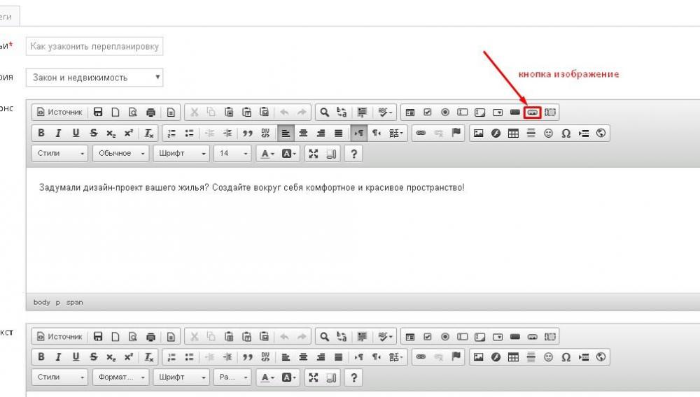700x397 pixels.
Task: Click the Find magnifier icon in upper editor
Action: 324,112
